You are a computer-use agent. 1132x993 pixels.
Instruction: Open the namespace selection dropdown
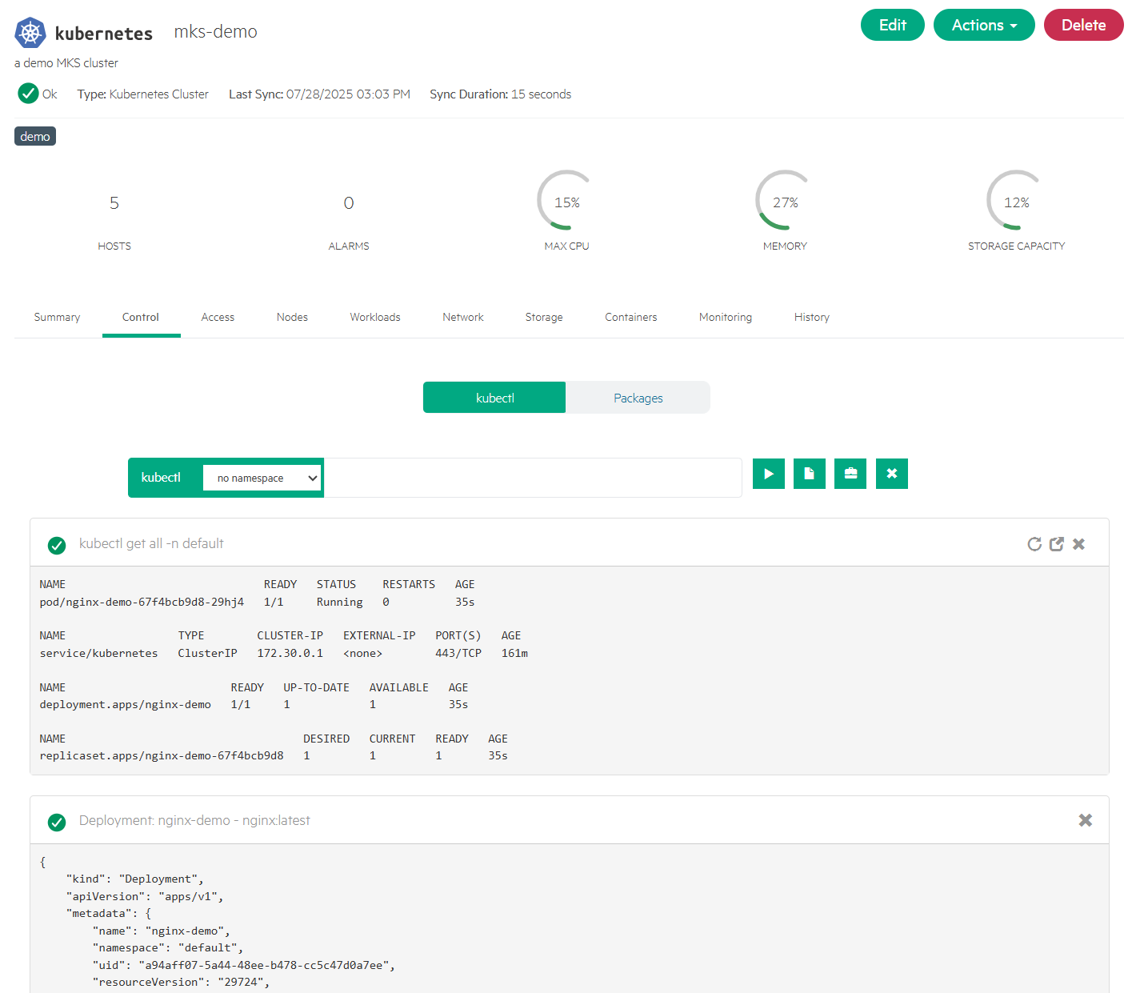point(262,478)
